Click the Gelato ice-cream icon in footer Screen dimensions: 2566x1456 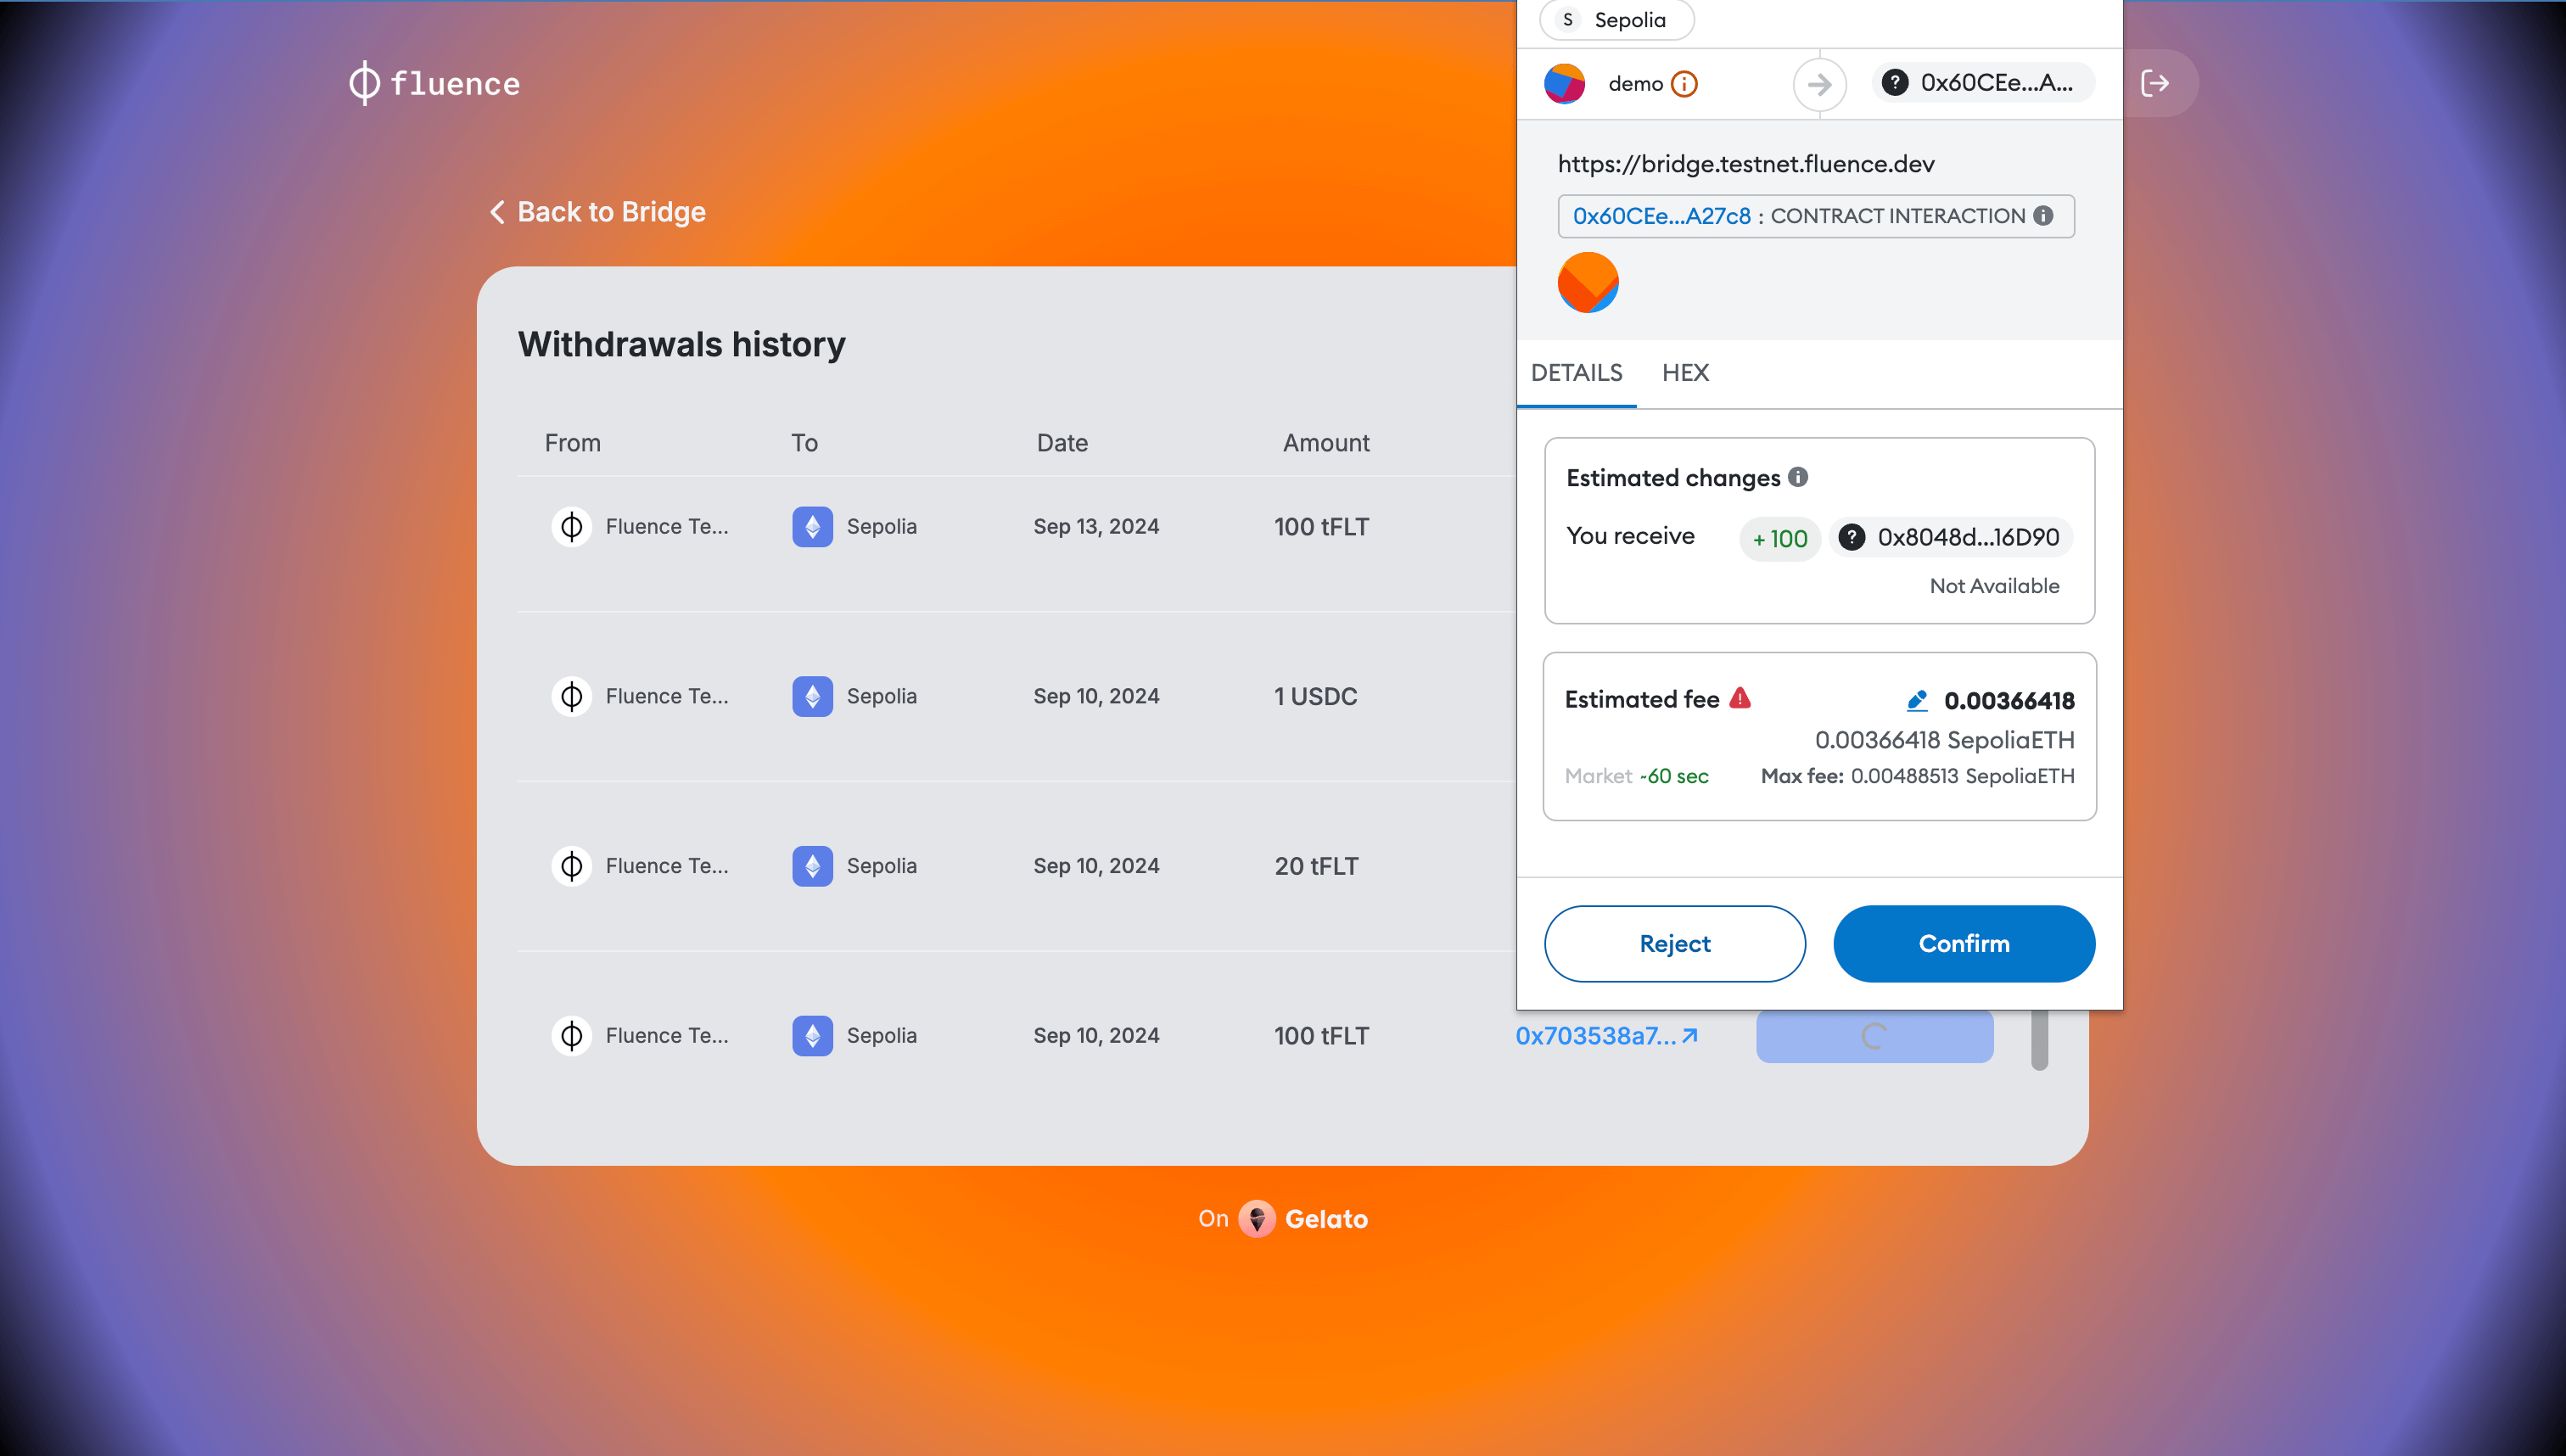pyautogui.click(x=1258, y=1218)
